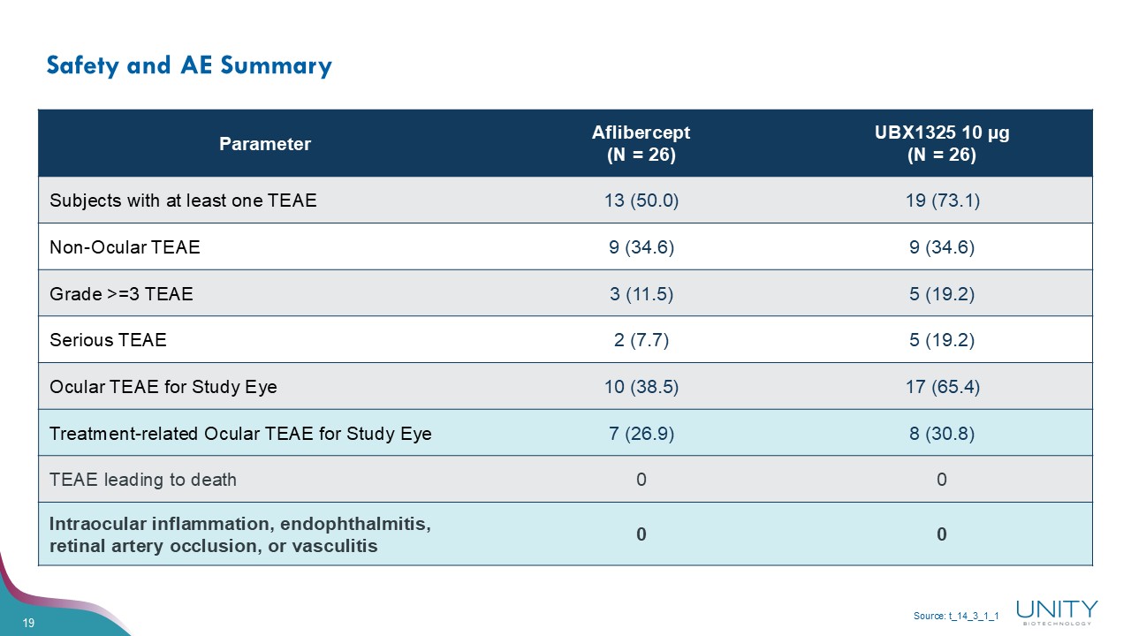Click the Non-Ocular TEAE row label

pos(125,247)
